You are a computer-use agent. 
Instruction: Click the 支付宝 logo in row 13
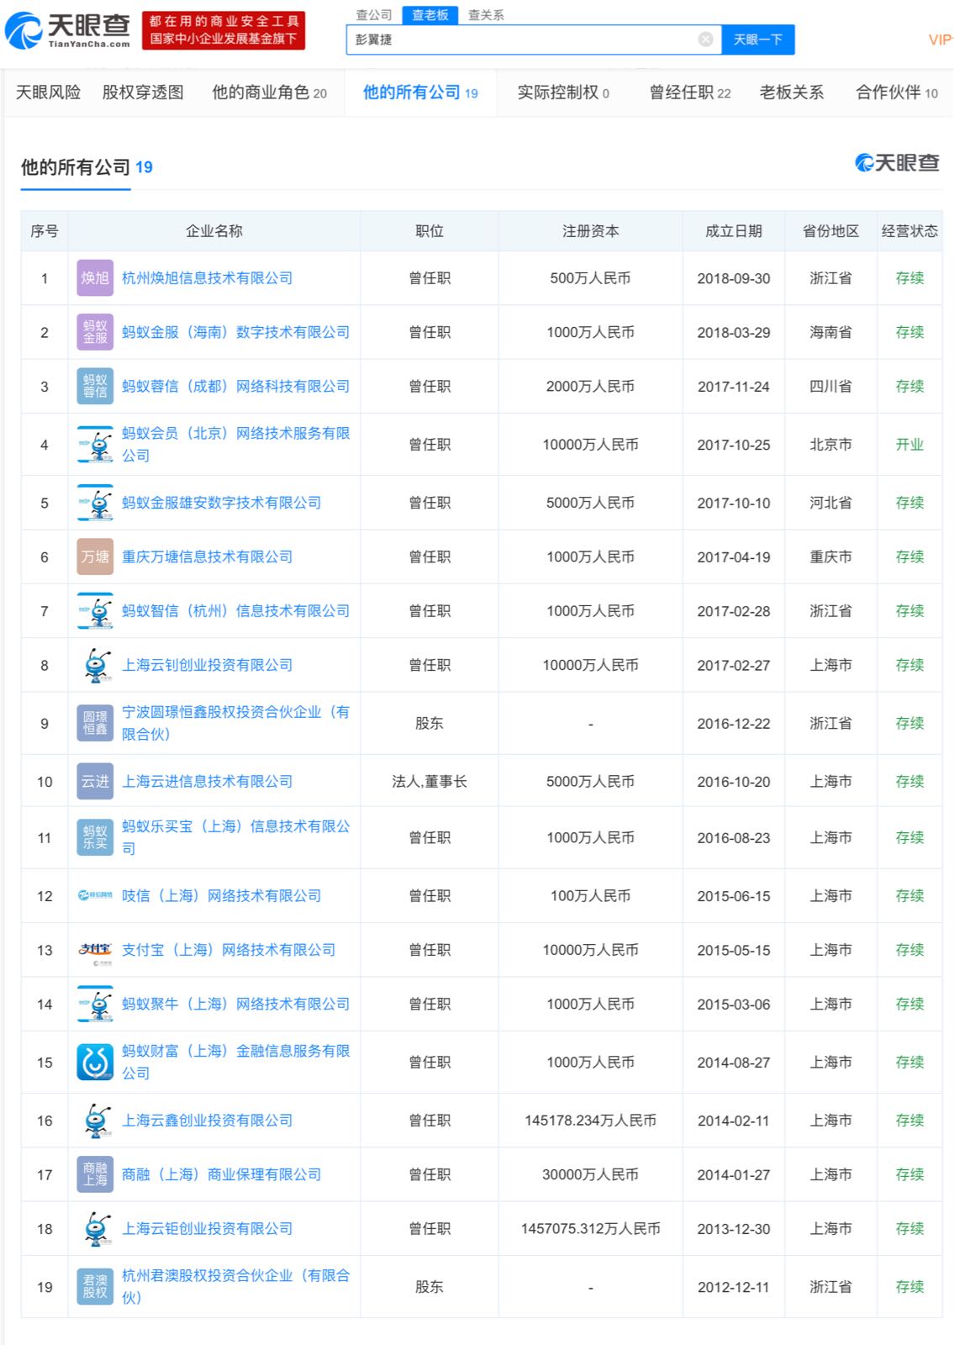95,950
